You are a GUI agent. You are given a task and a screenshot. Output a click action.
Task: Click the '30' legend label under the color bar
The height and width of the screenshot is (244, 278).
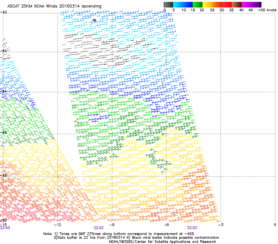click(222, 10)
